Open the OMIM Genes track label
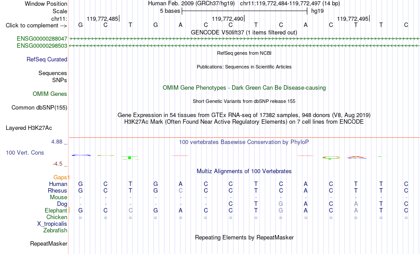 [50, 94]
